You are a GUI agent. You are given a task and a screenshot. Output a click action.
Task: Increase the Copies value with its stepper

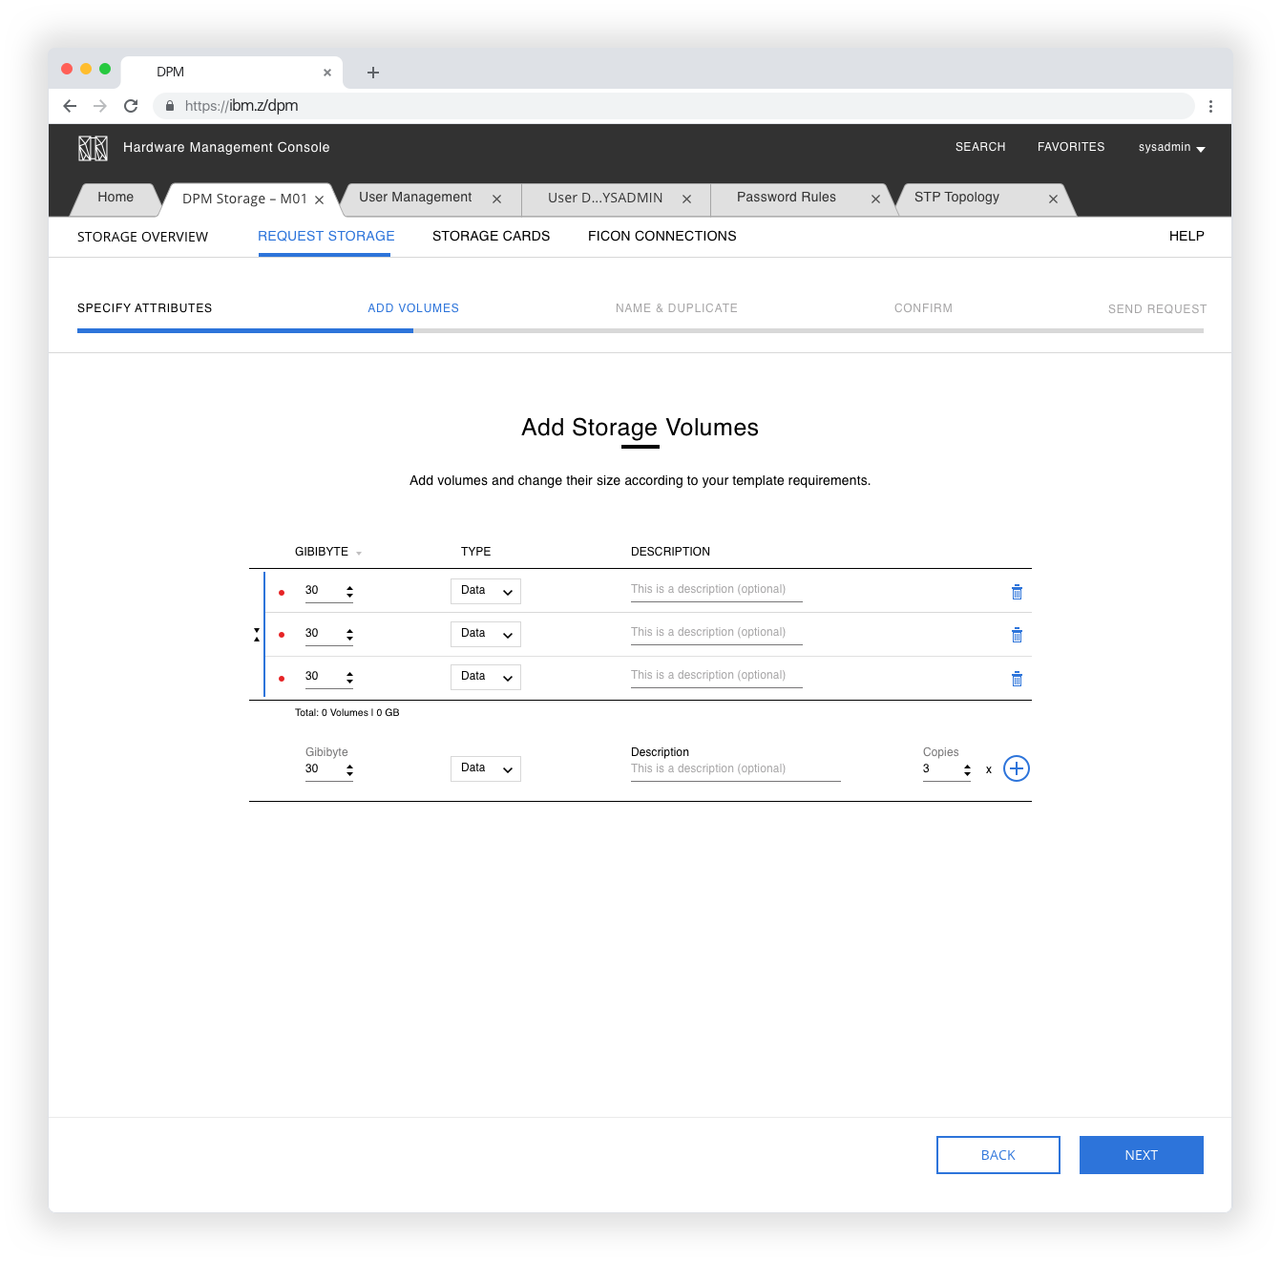pos(967,765)
